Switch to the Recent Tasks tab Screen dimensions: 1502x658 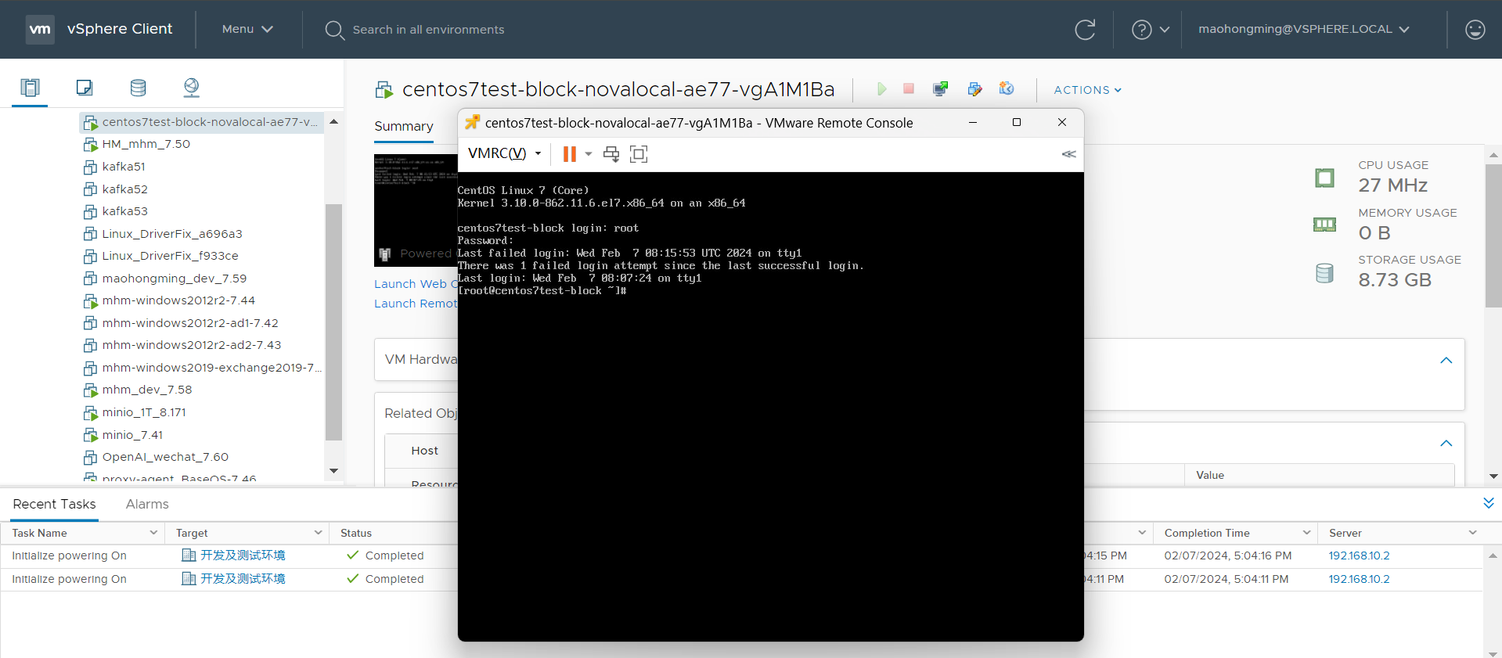click(54, 504)
